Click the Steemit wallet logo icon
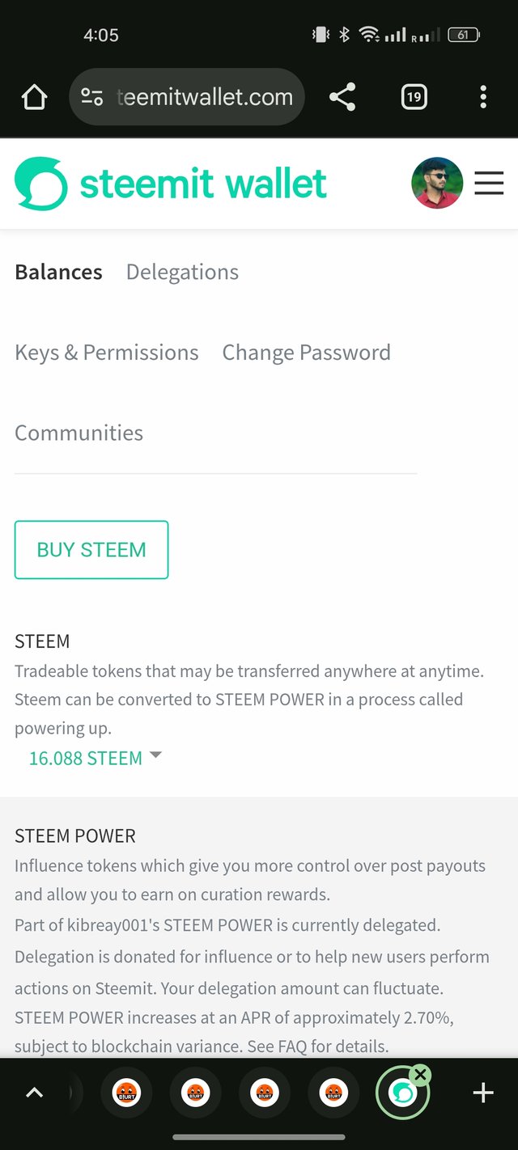The width and height of the screenshot is (518, 1150). pyautogui.click(x=40, y=184)
